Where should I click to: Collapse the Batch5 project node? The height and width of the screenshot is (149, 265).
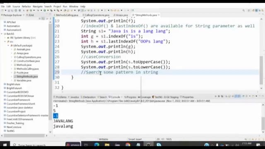2,34
